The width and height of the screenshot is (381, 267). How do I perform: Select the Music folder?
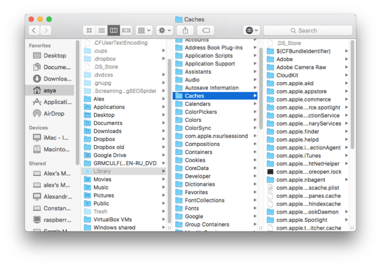click(124, 187)
